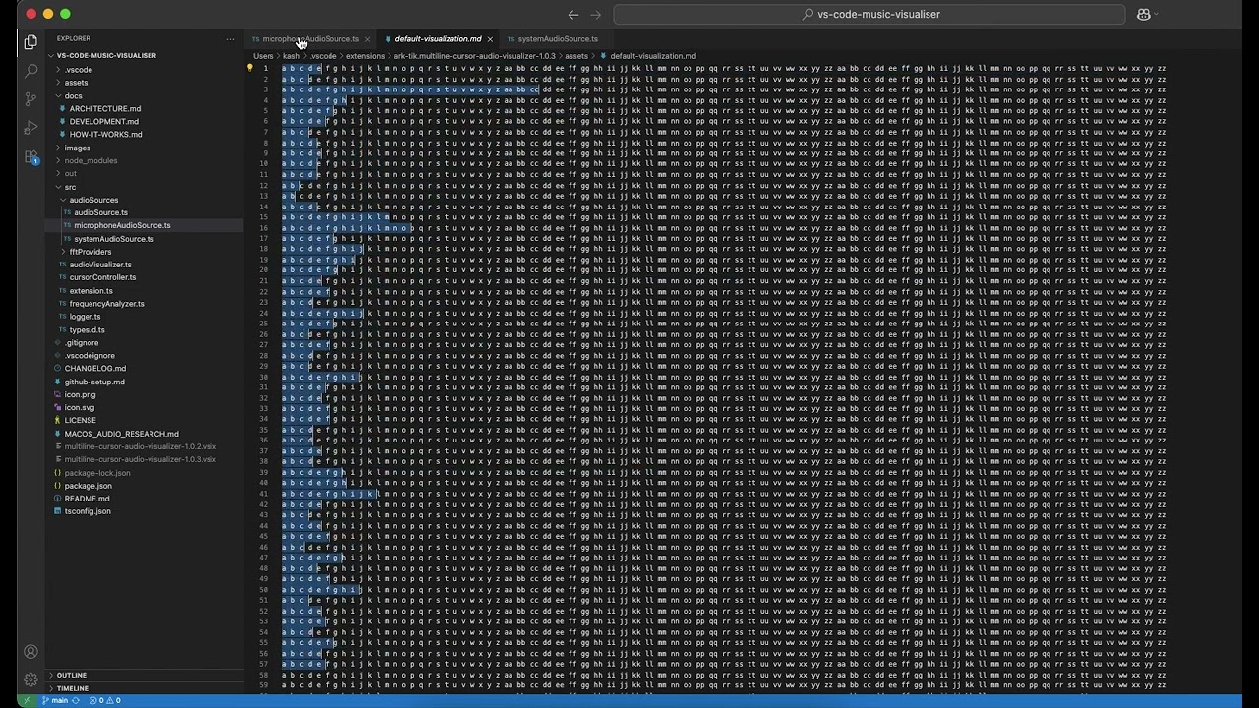The height and width of the screenshot is (708, 1259).
Task: Open package.json file
Action: point(88,486)
